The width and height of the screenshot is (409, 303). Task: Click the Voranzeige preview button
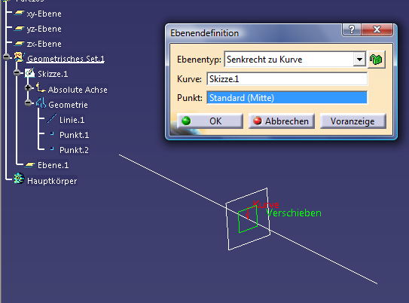353,121
